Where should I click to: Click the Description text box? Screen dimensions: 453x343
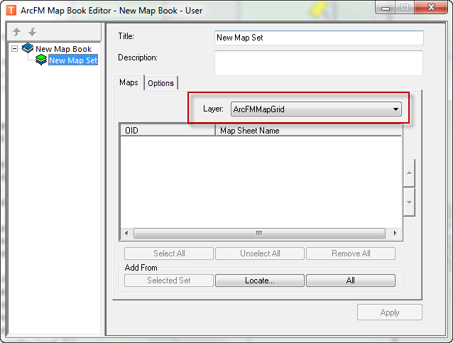pyautogui.click(x=319, y=63)
